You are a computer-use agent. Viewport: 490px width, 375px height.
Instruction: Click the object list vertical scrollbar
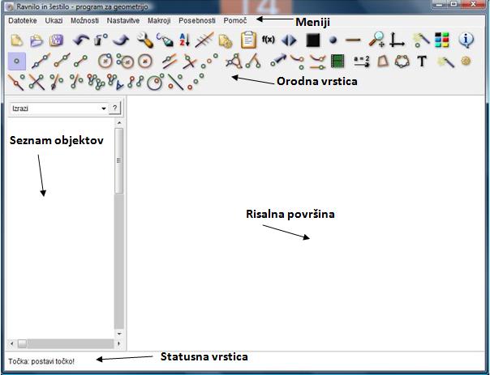[119, 160]
